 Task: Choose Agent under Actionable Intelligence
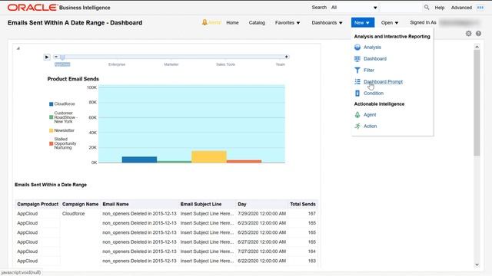pos(370,115)
